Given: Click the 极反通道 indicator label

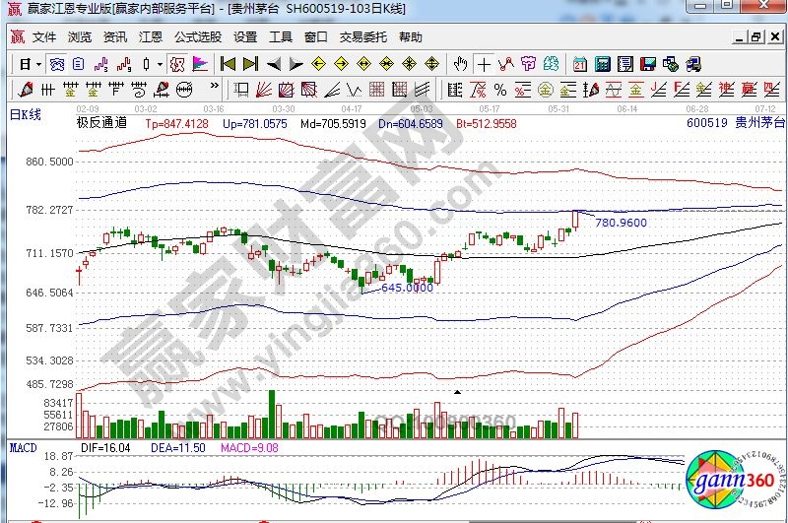Looking at the screenshot, I should point(101,124).
